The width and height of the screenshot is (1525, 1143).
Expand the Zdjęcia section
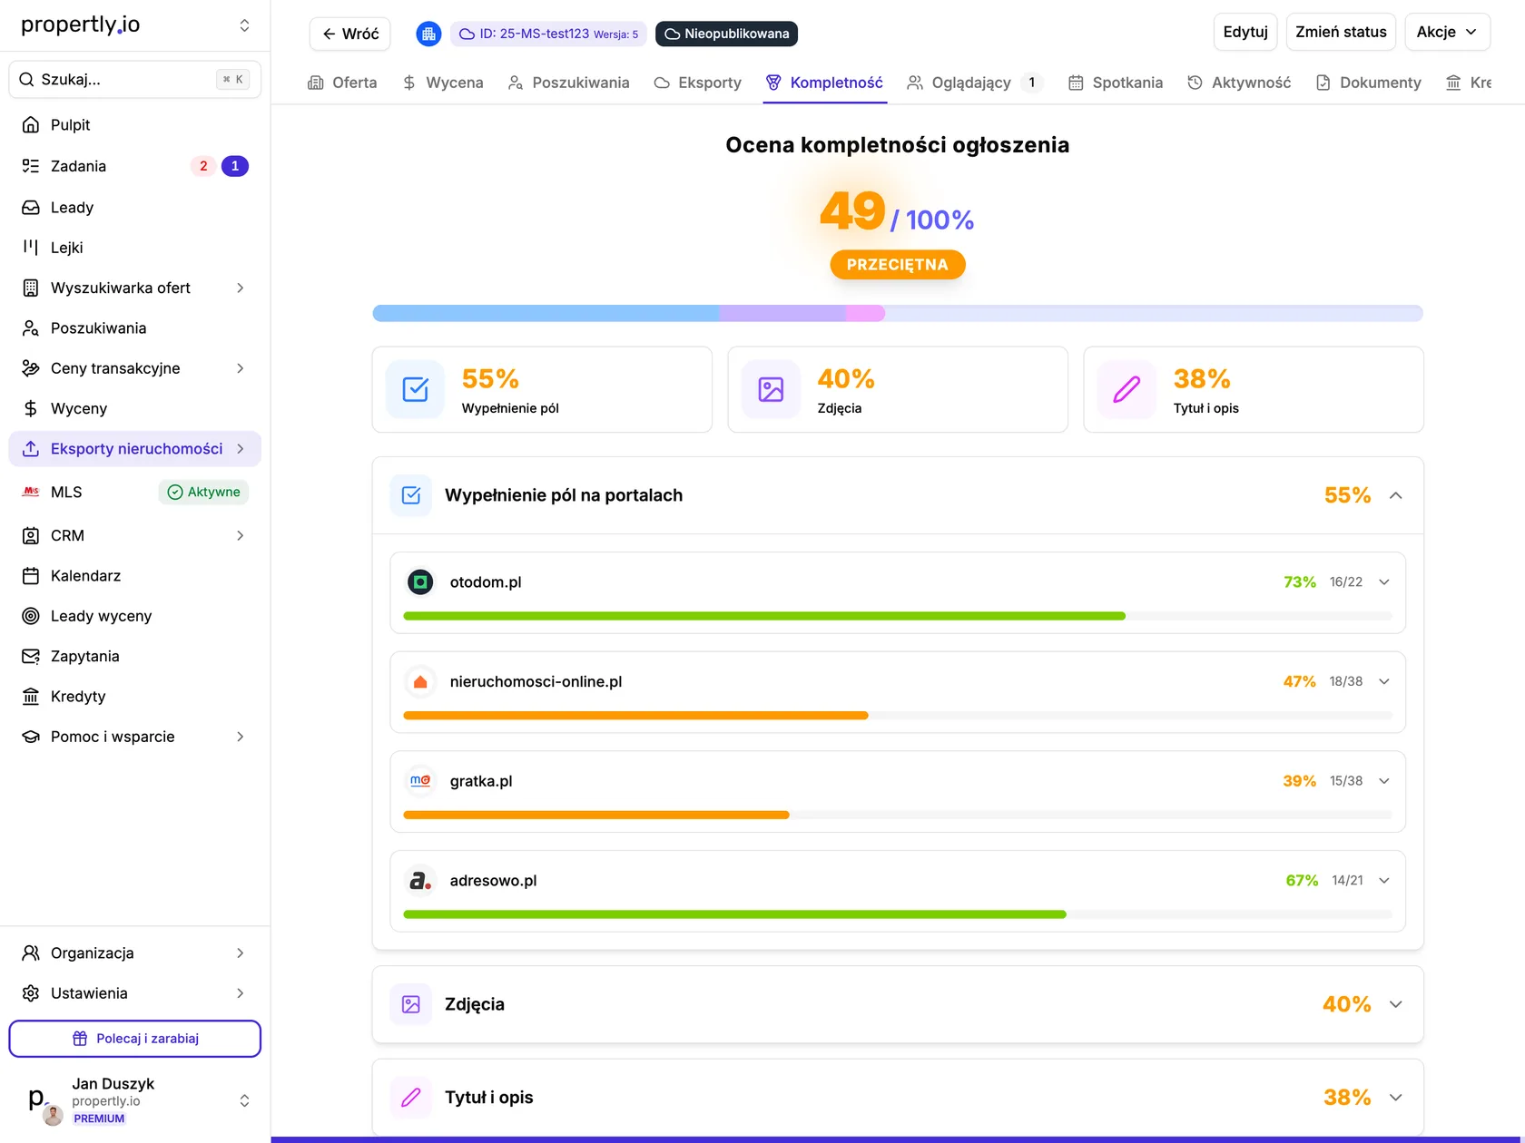1396,1004
